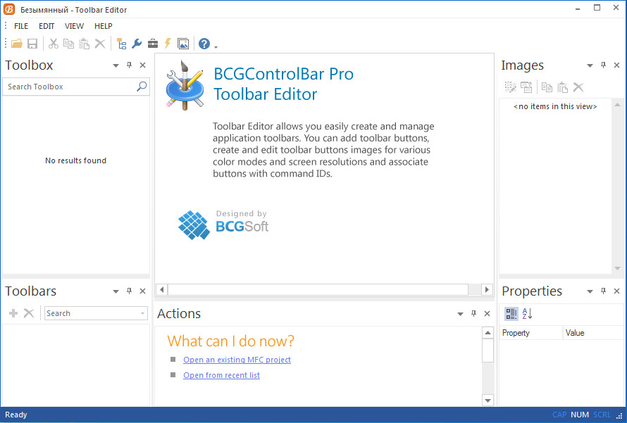
Task: Click the NUM indicator in status bar
Action: click(x=580, y=415)
